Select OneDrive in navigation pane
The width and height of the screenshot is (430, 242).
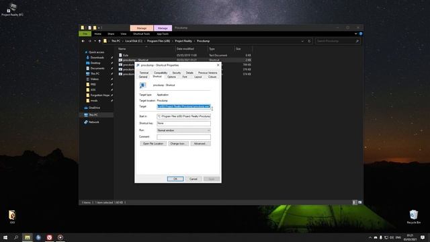tap(94, 108)
